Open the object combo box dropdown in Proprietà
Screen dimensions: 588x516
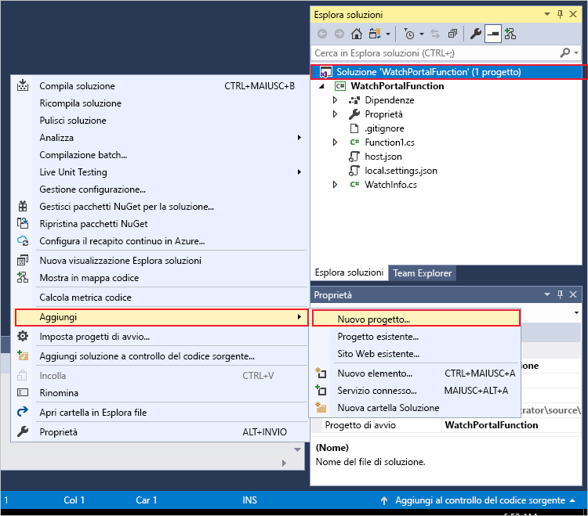pos(576,312)
